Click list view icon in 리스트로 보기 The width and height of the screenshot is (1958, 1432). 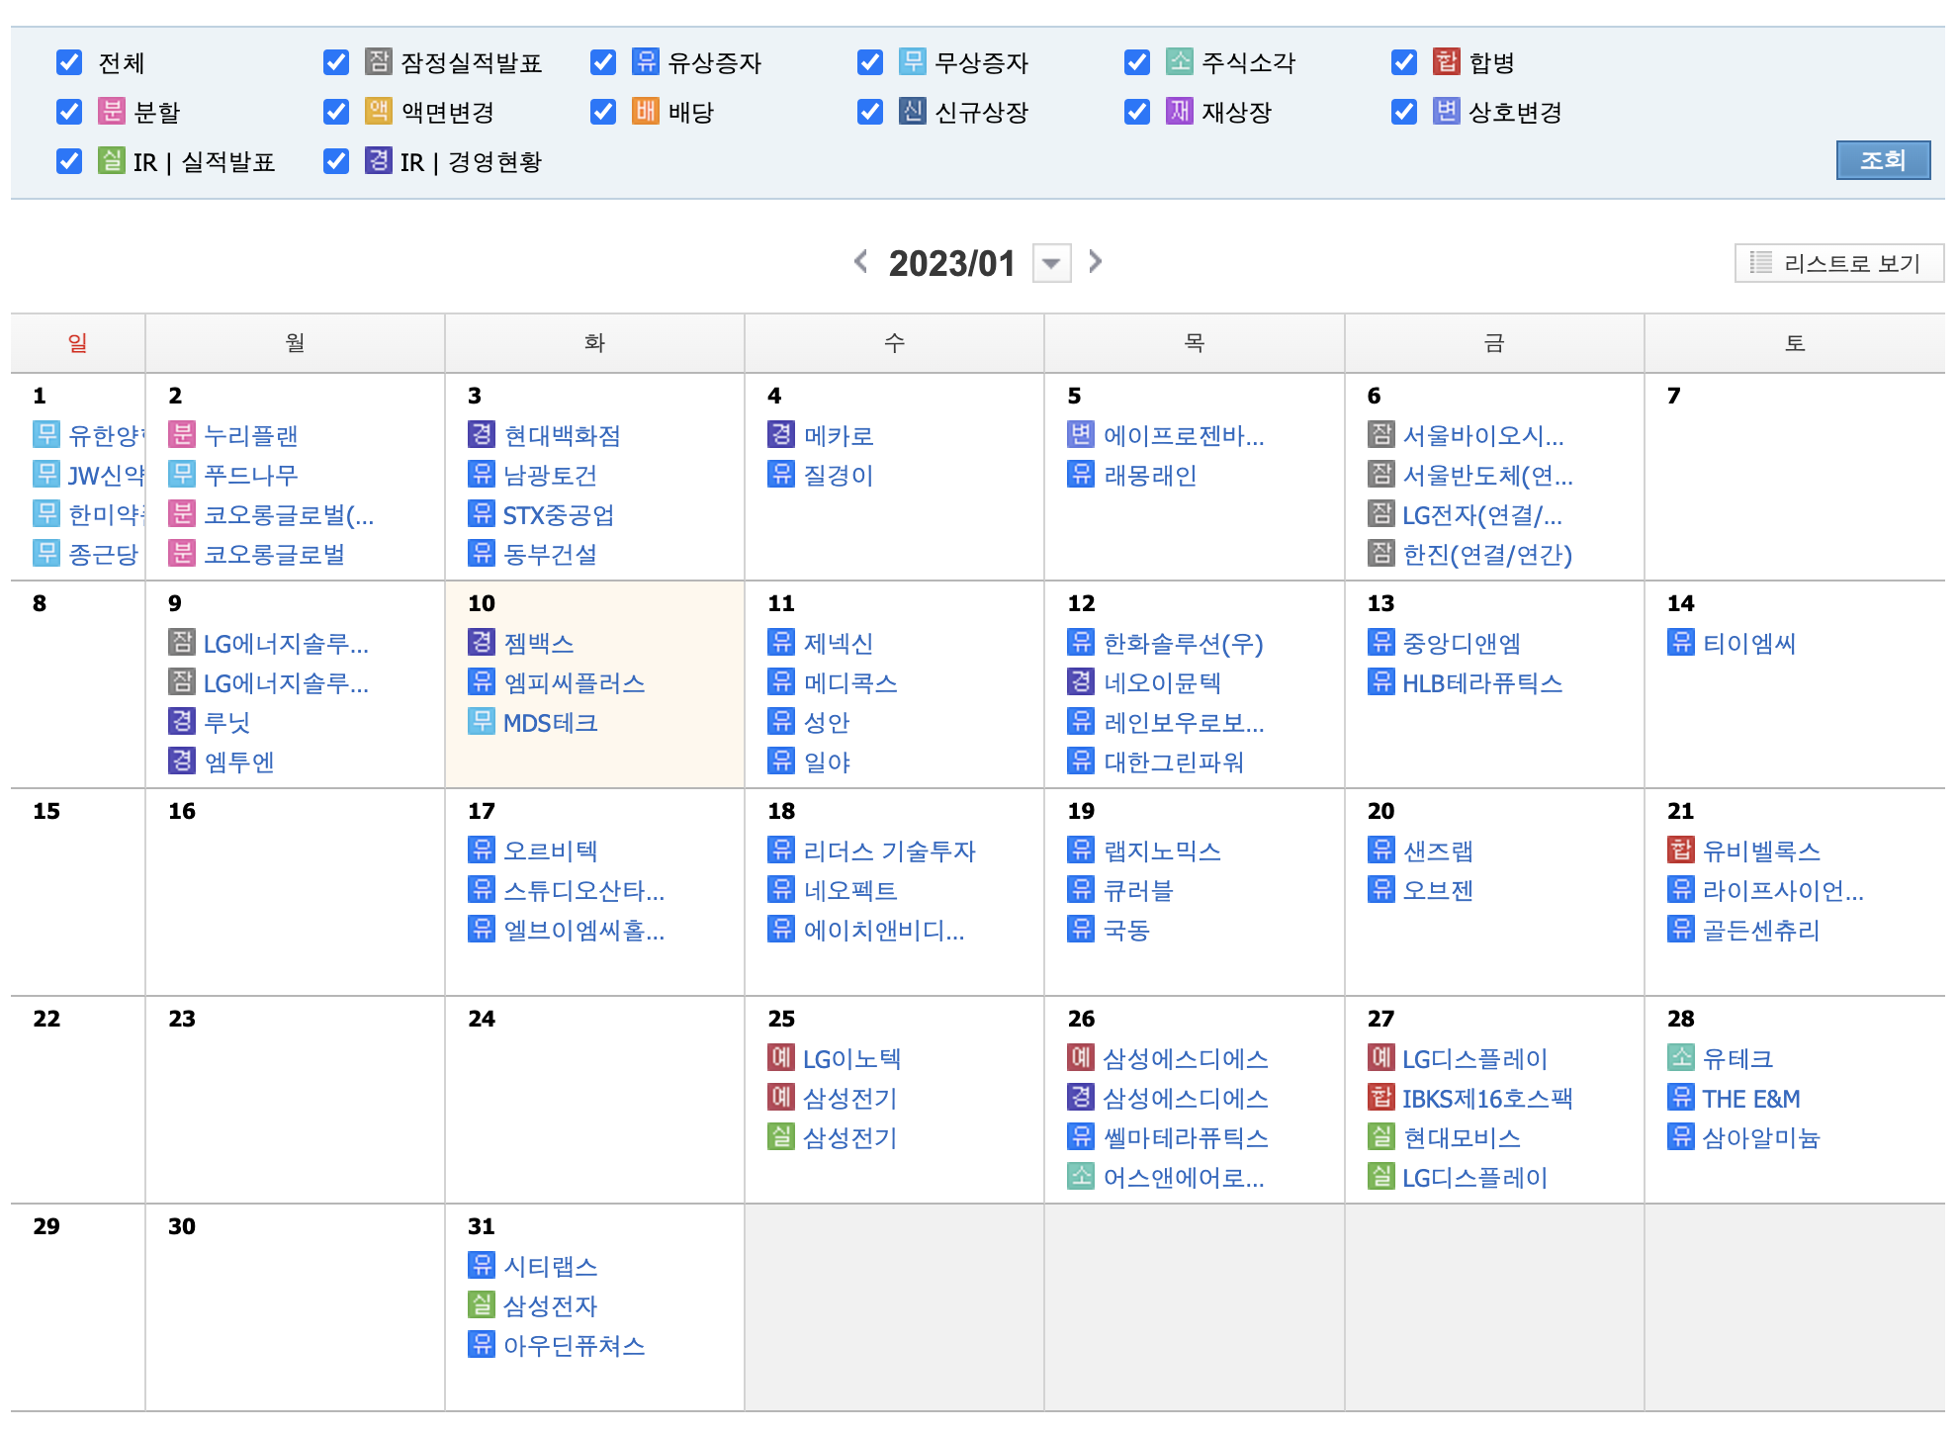point(1760,262)
